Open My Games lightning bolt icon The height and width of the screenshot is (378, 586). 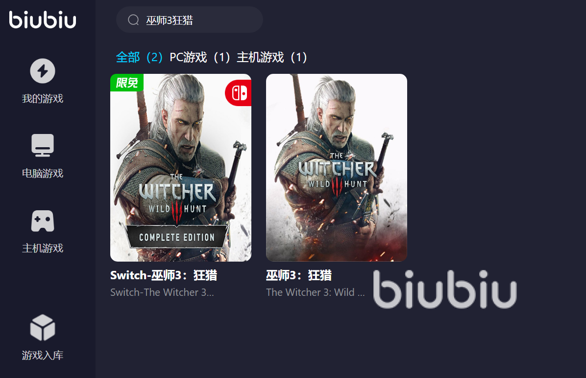(43, 71)
